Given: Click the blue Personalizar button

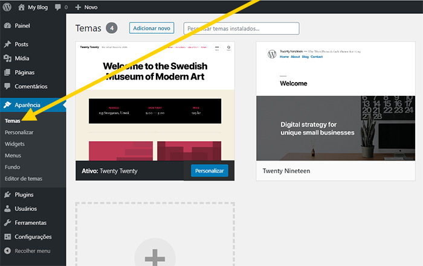Looking at the screenshot, I should [209, 171].
